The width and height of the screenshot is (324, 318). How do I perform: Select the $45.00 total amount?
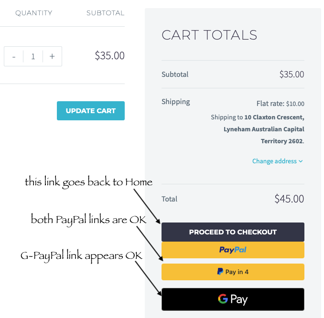tap(289, 199)
